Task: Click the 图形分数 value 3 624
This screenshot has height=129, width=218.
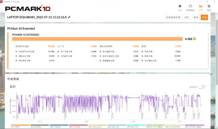Action: 178,51
